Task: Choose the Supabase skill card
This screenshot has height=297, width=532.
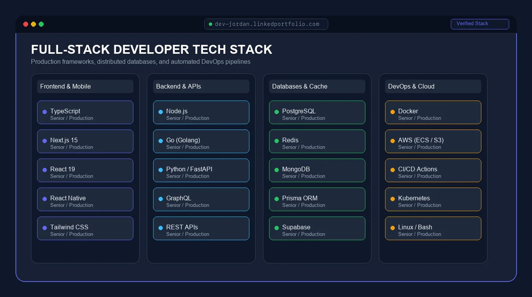Action: [x=317, y=228]
